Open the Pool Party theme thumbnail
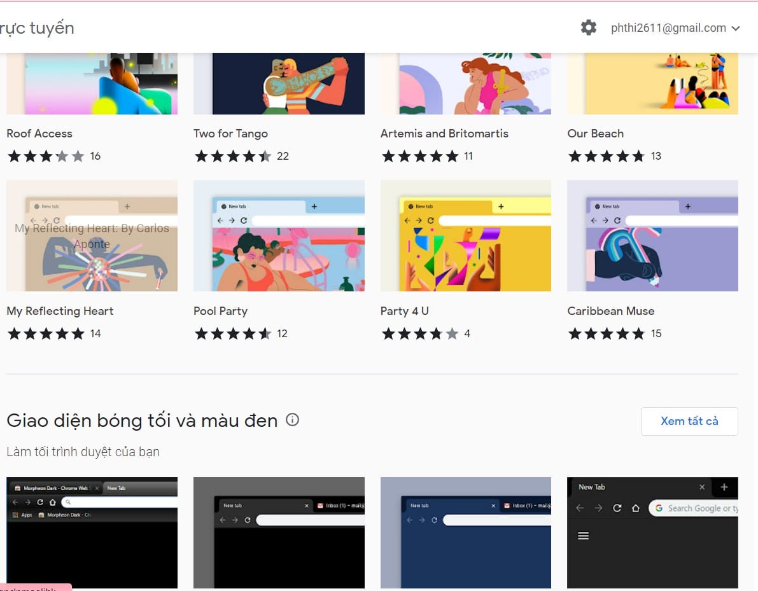This screenshot has height=591, width=758. (x=279, y=236)
